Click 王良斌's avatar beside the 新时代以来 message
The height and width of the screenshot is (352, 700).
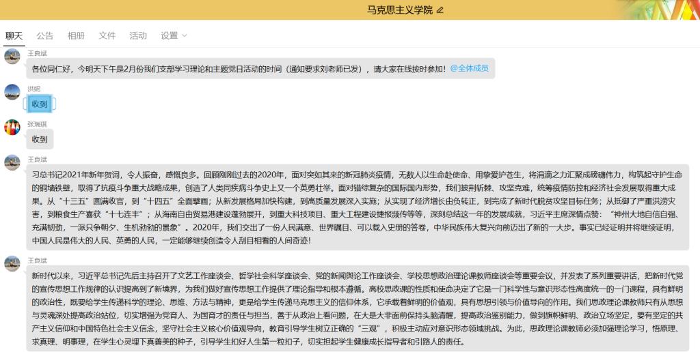12,264
